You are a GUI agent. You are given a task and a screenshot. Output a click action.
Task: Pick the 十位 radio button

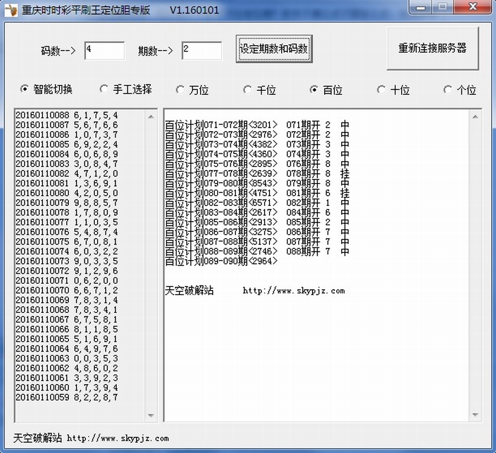pyautogui.click(x=381, y=90)
